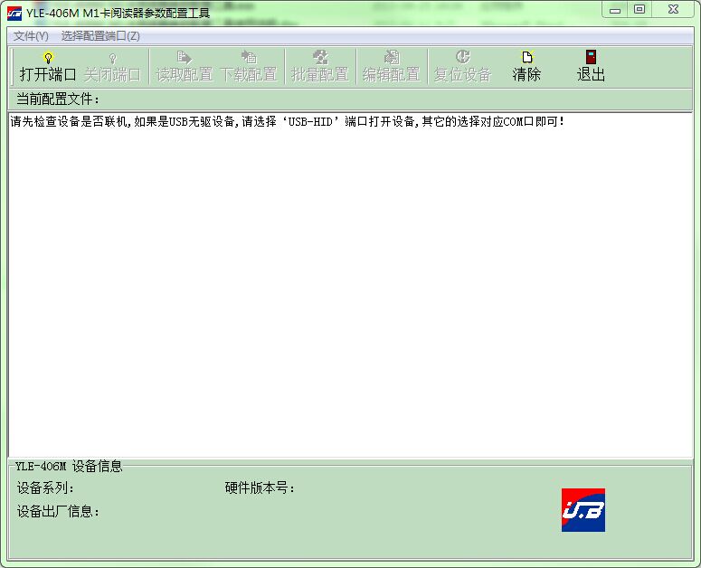Open the 选择配置端口(Z) menu
This screenshot has width=701, height=568.
[100, 36]
